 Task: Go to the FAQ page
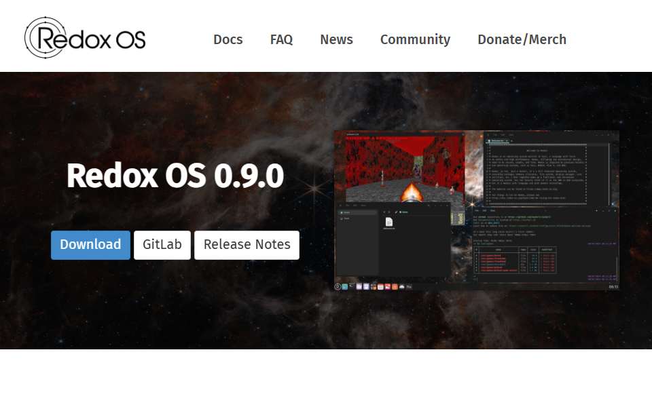pos(281,39)
